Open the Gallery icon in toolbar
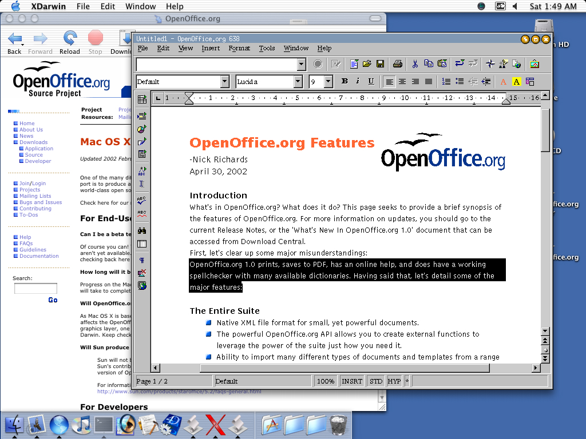Viewport: 586px width, 439px height. [x=534, y=64]
